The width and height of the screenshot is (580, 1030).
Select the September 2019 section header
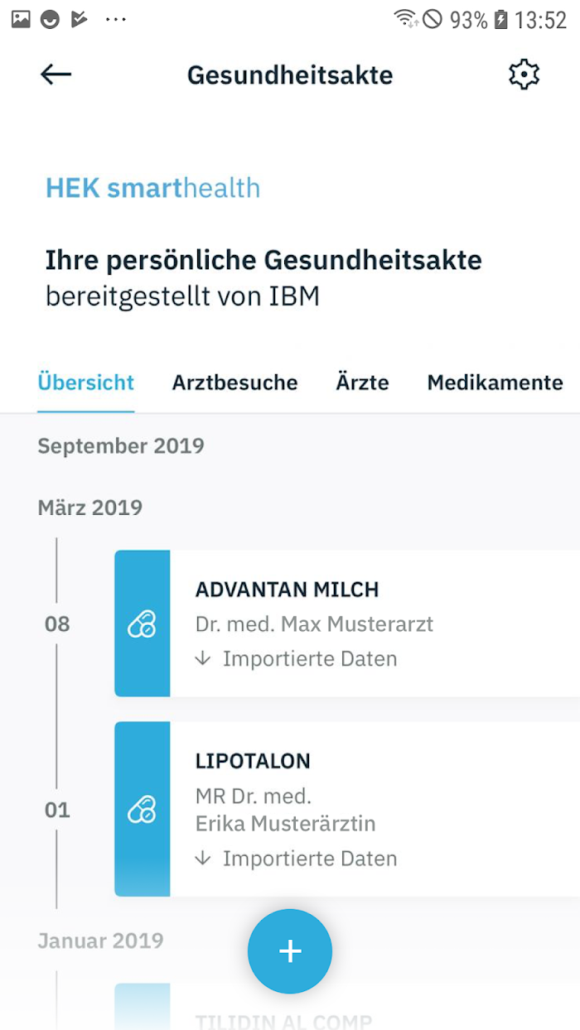click(x=121, y=445)
